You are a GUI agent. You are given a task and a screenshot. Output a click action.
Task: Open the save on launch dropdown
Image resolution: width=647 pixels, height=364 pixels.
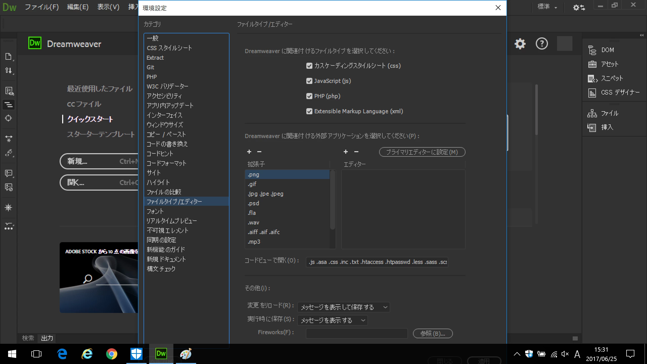tap(332, 321)
